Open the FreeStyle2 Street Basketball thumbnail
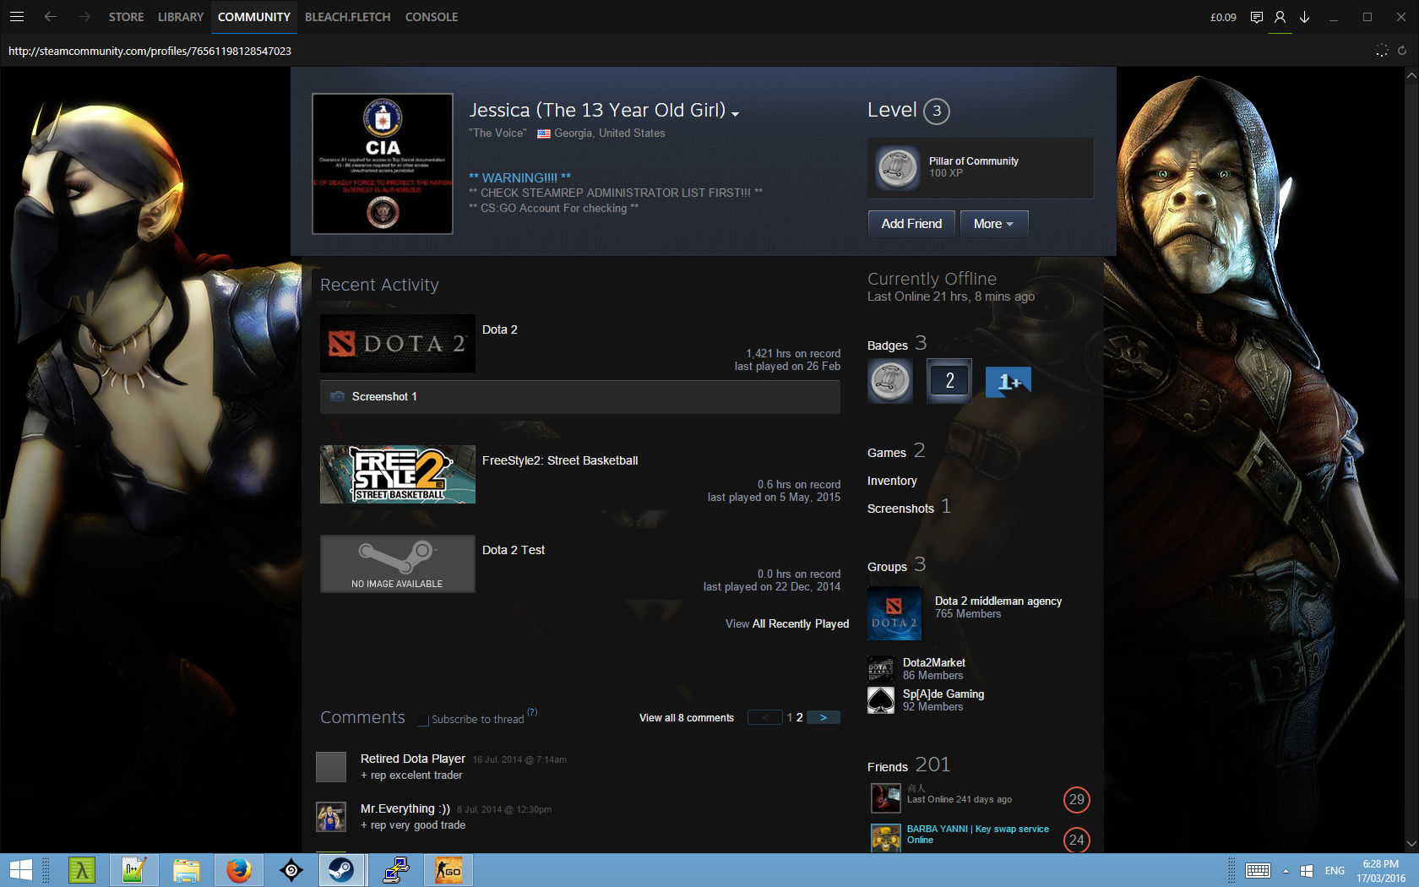Viewport: 1419px width, 887px height. (x=397, y=475)
